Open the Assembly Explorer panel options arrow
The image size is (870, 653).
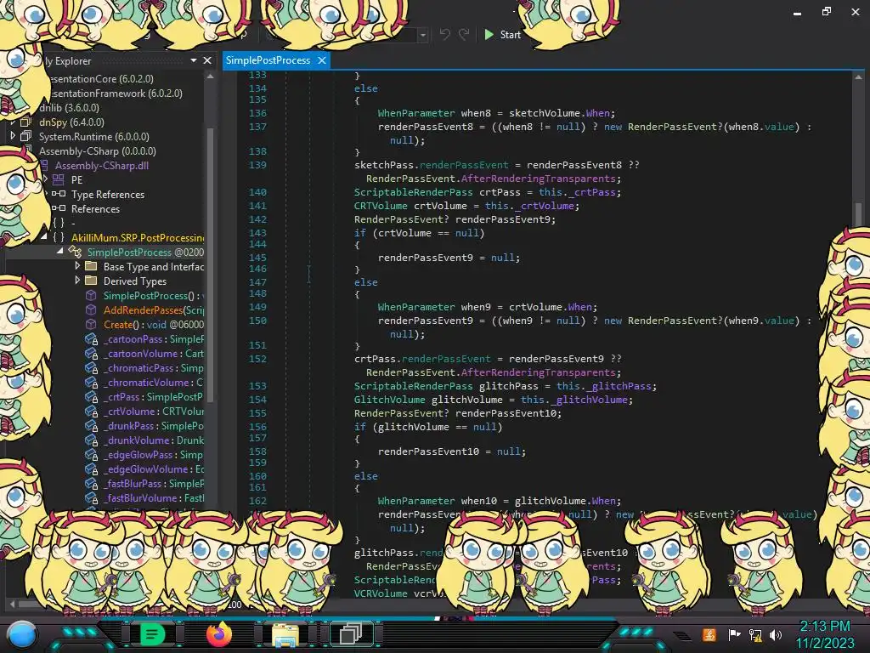(194, 60)
